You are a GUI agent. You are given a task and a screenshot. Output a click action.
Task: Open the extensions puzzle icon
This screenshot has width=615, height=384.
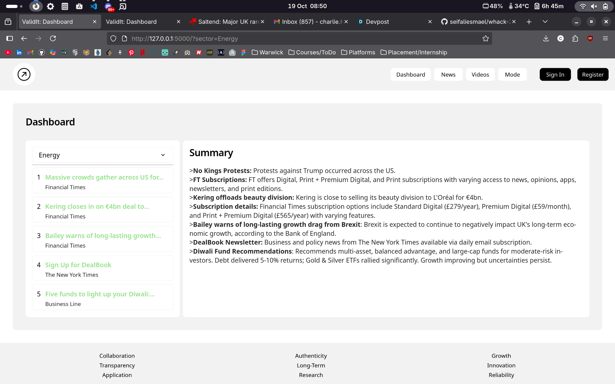[x=575, y=38]
